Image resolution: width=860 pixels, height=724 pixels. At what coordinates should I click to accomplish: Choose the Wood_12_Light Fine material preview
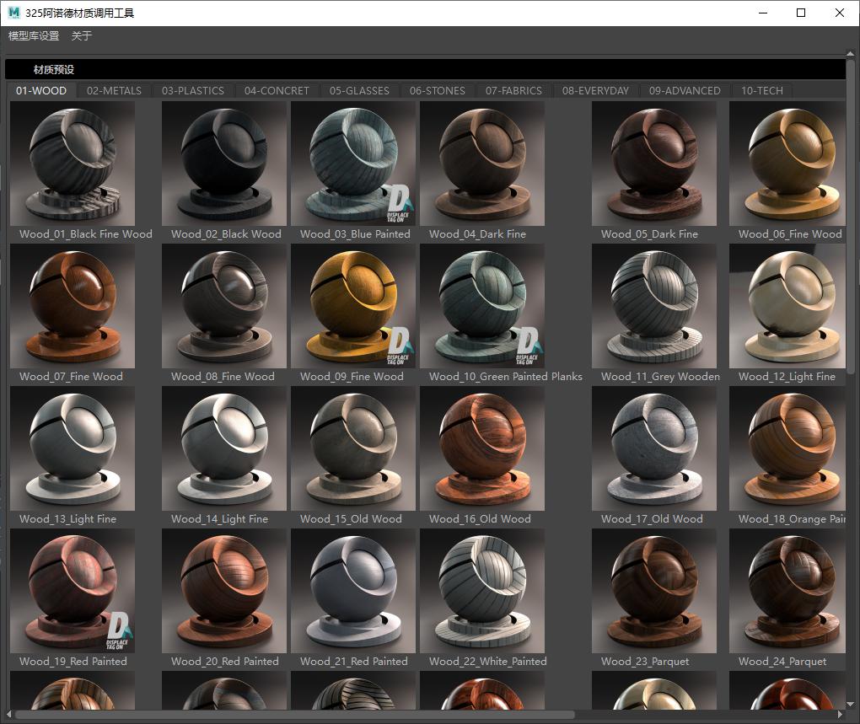(x=787, y=306)
